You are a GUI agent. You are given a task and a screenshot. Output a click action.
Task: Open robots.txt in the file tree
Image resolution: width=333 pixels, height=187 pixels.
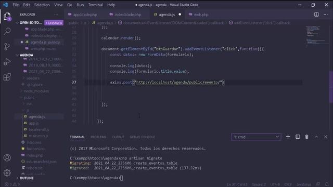point(35,168)
